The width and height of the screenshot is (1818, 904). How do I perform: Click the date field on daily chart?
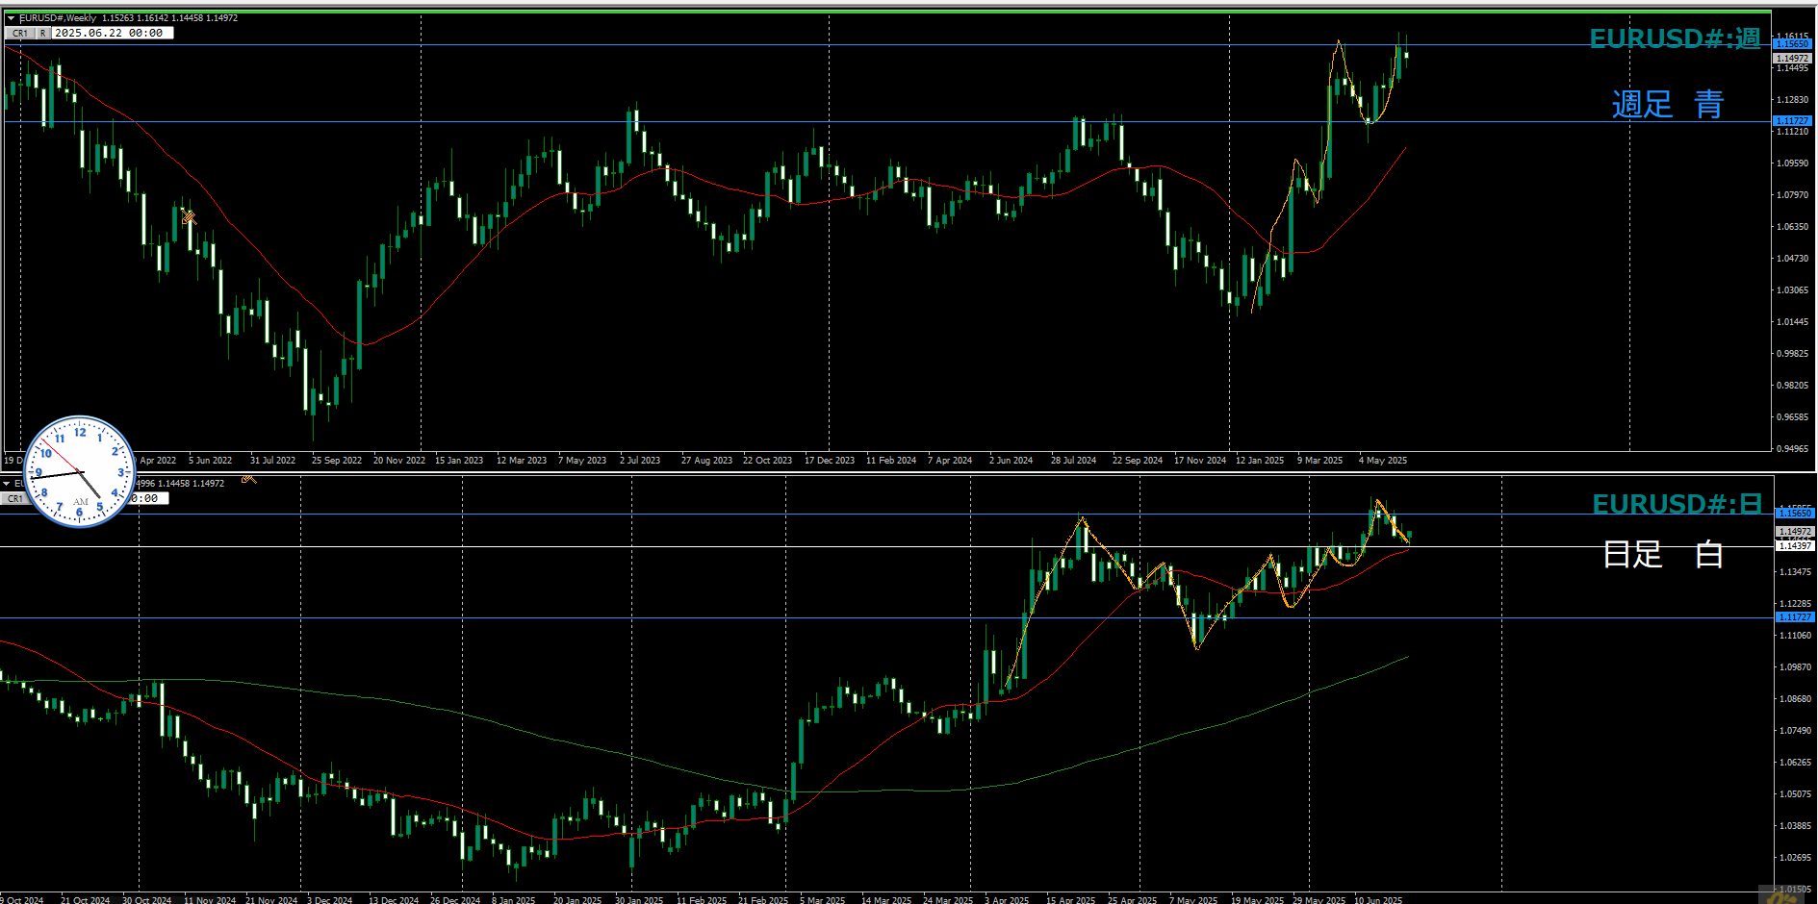pyautogui.click(x=150, y=498)
